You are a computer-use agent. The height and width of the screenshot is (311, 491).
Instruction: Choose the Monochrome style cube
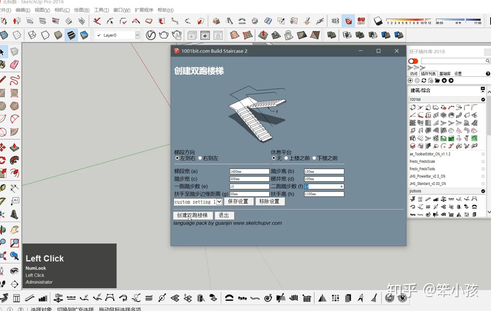(x=84, y=35)
